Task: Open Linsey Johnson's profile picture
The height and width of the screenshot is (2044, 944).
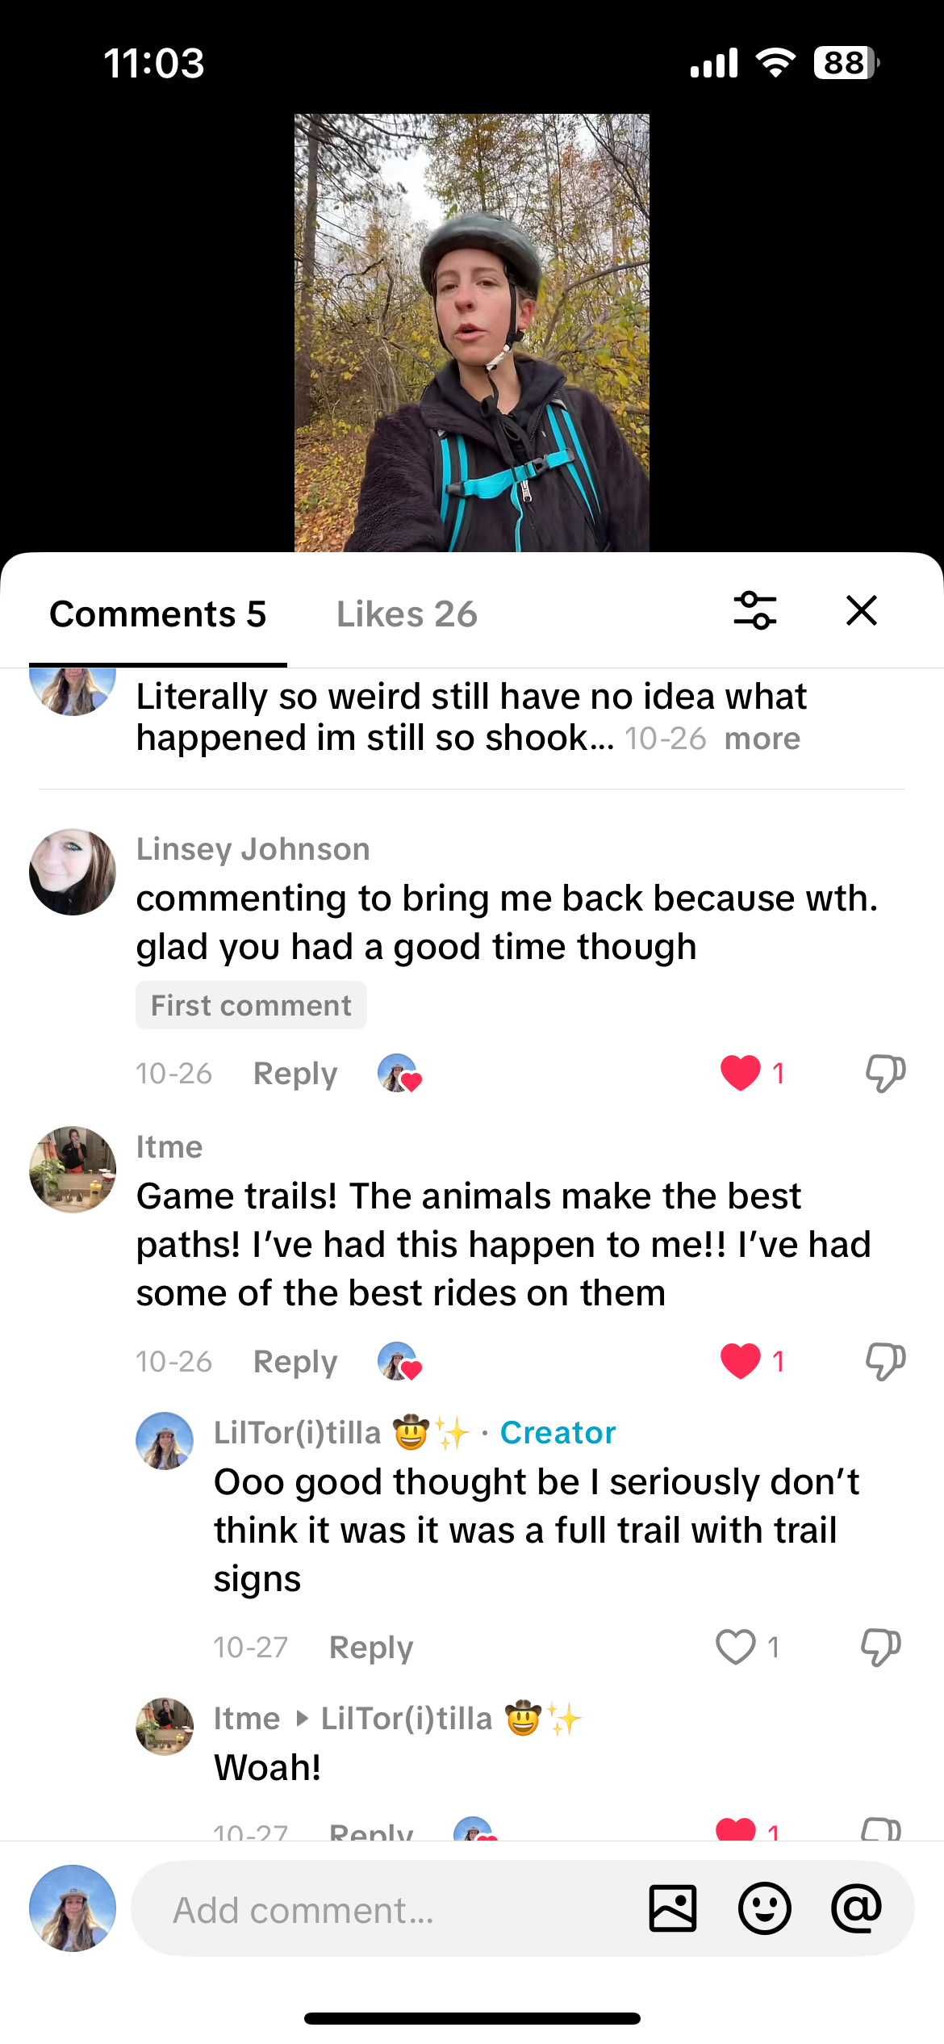Action: tap(73, 872)
